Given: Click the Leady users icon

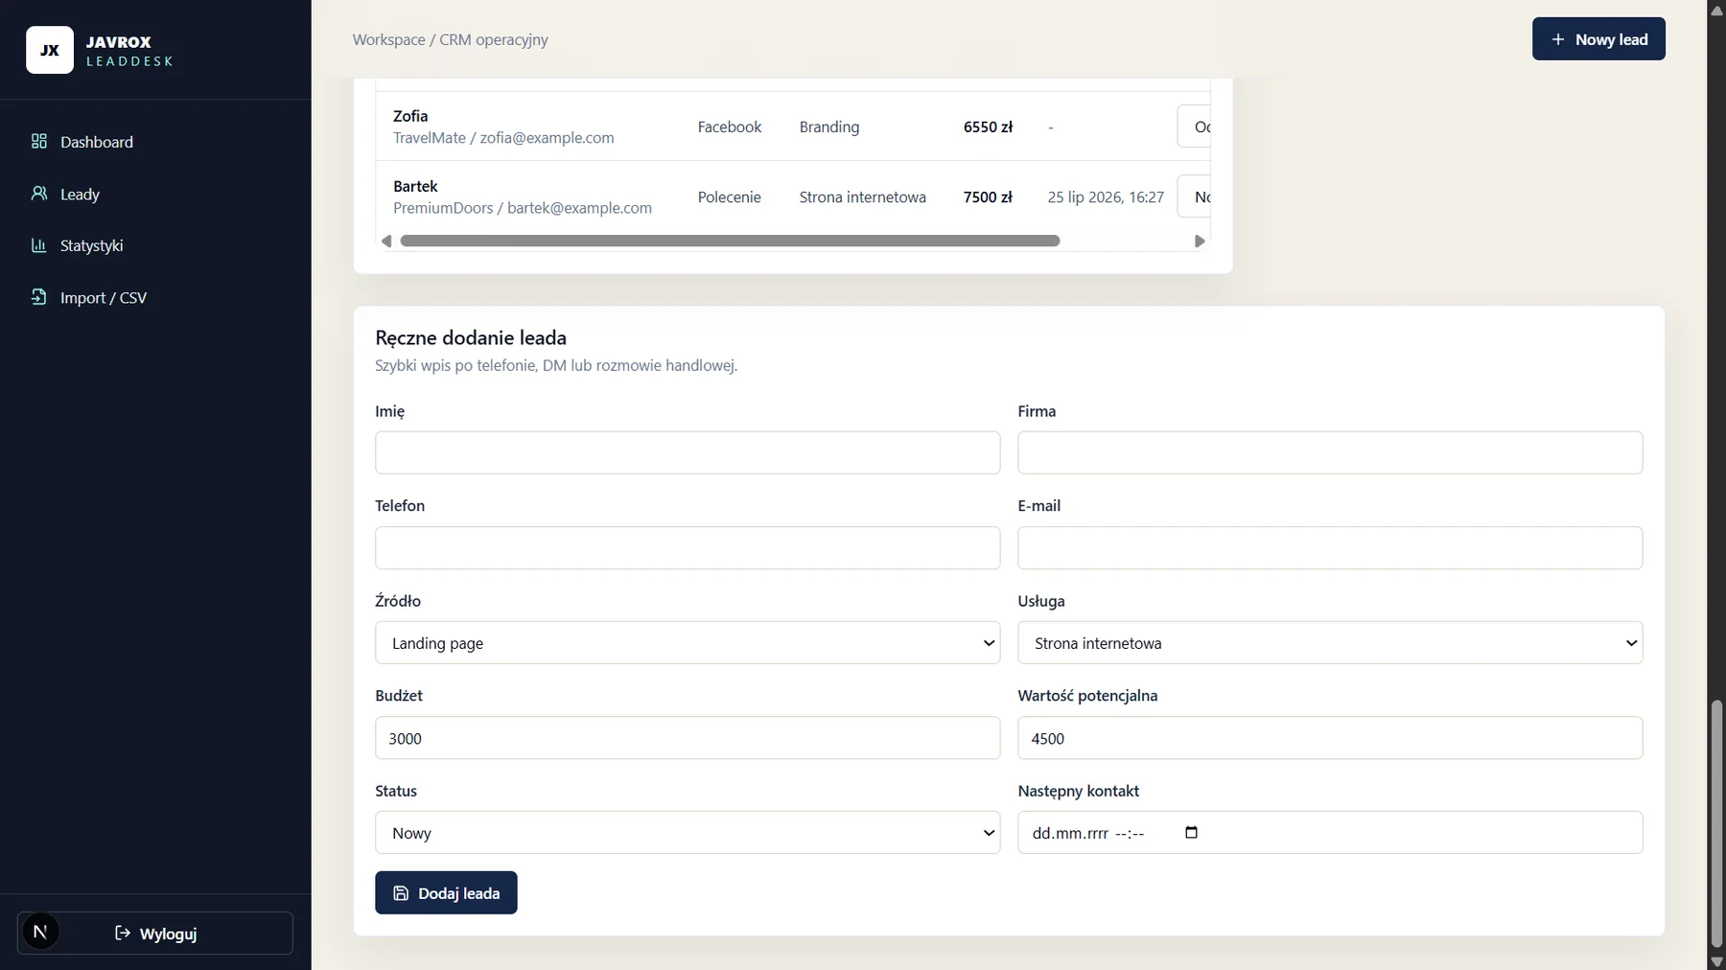Looking at the screenshot, I should [x=39, y=194].
